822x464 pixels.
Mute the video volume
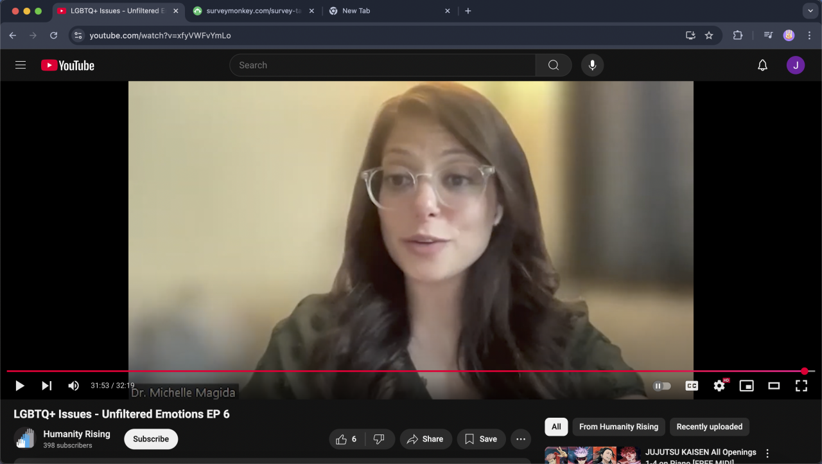[73, 386]
